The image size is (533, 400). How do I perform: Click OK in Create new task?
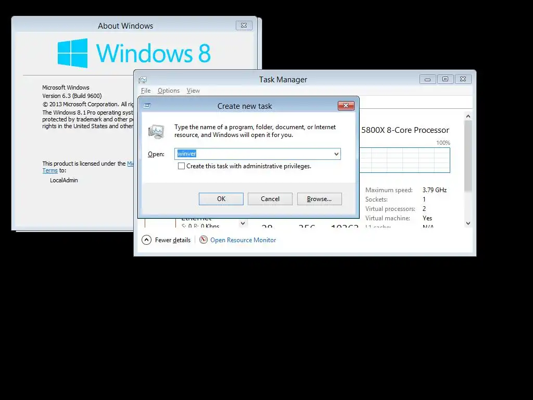[221, 199]
